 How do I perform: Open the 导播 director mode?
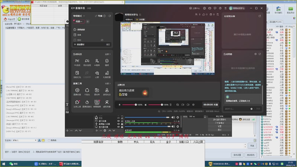(99, 16)
